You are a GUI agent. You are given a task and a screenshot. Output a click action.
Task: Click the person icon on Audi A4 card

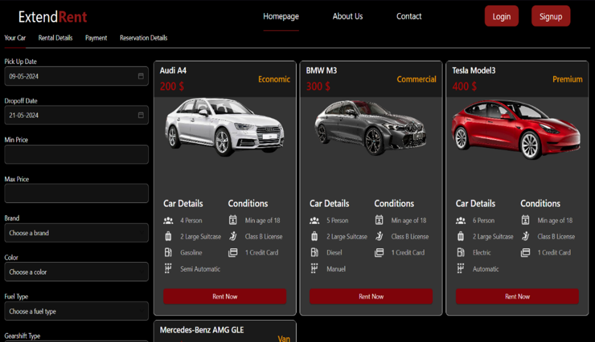(x=168, y=221)
